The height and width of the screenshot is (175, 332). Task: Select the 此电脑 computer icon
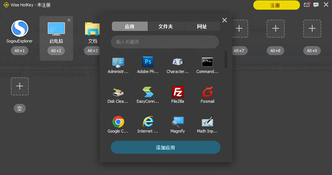tap(56, 29)
